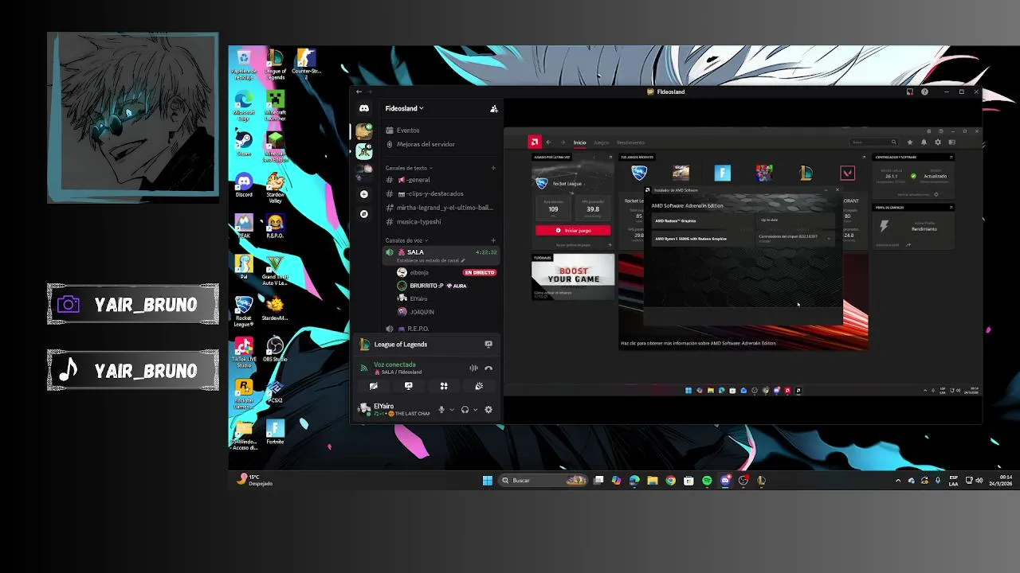This screenshot has width=1020, height=573.
Task: Select the Microsoft Edge desktop shortcut
Action: (x=244, y=106)
